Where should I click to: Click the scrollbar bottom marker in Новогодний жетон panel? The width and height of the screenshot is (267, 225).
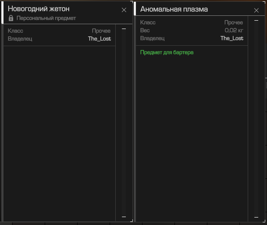[x=124, y=217]
